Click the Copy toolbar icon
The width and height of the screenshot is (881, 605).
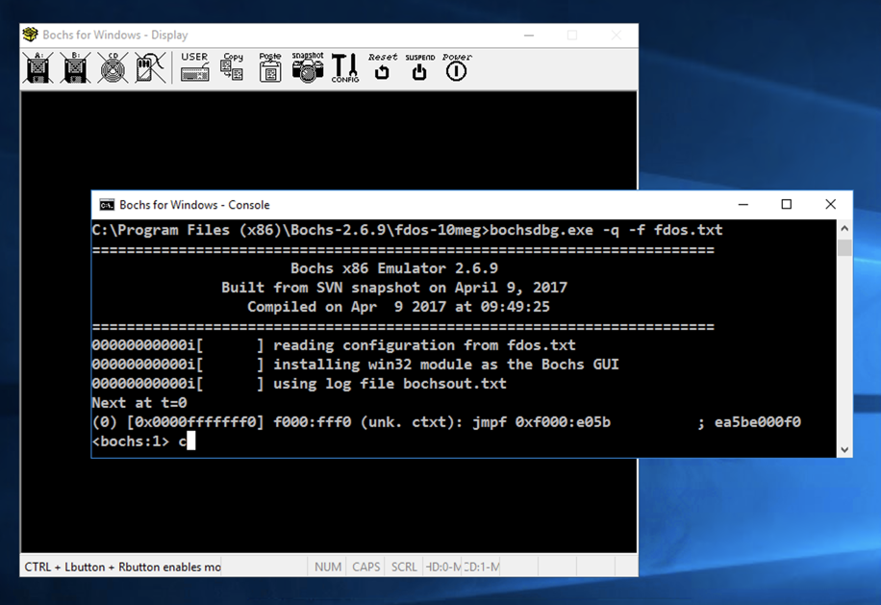pos(232,67)
